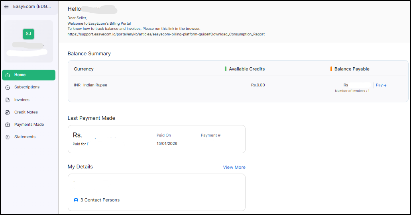Open the Subscriptions menu item
The width and height of the screenshot is (411, 215).
coord(27,87)
